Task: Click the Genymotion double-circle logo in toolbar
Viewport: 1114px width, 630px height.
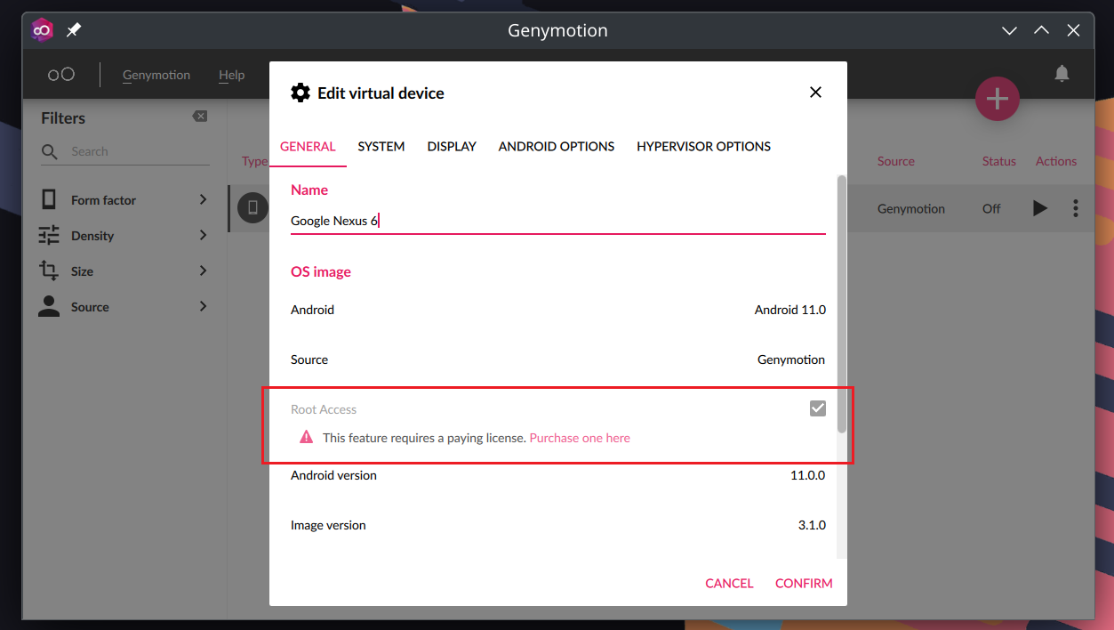Action: (61, 75)
